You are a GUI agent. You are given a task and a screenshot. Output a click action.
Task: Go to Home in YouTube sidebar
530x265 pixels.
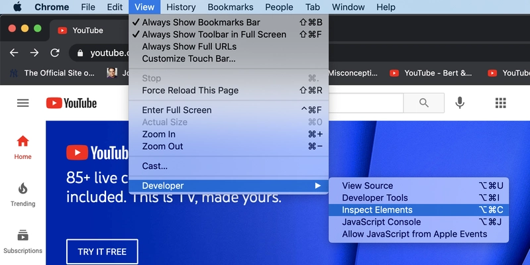pos(23,147)
